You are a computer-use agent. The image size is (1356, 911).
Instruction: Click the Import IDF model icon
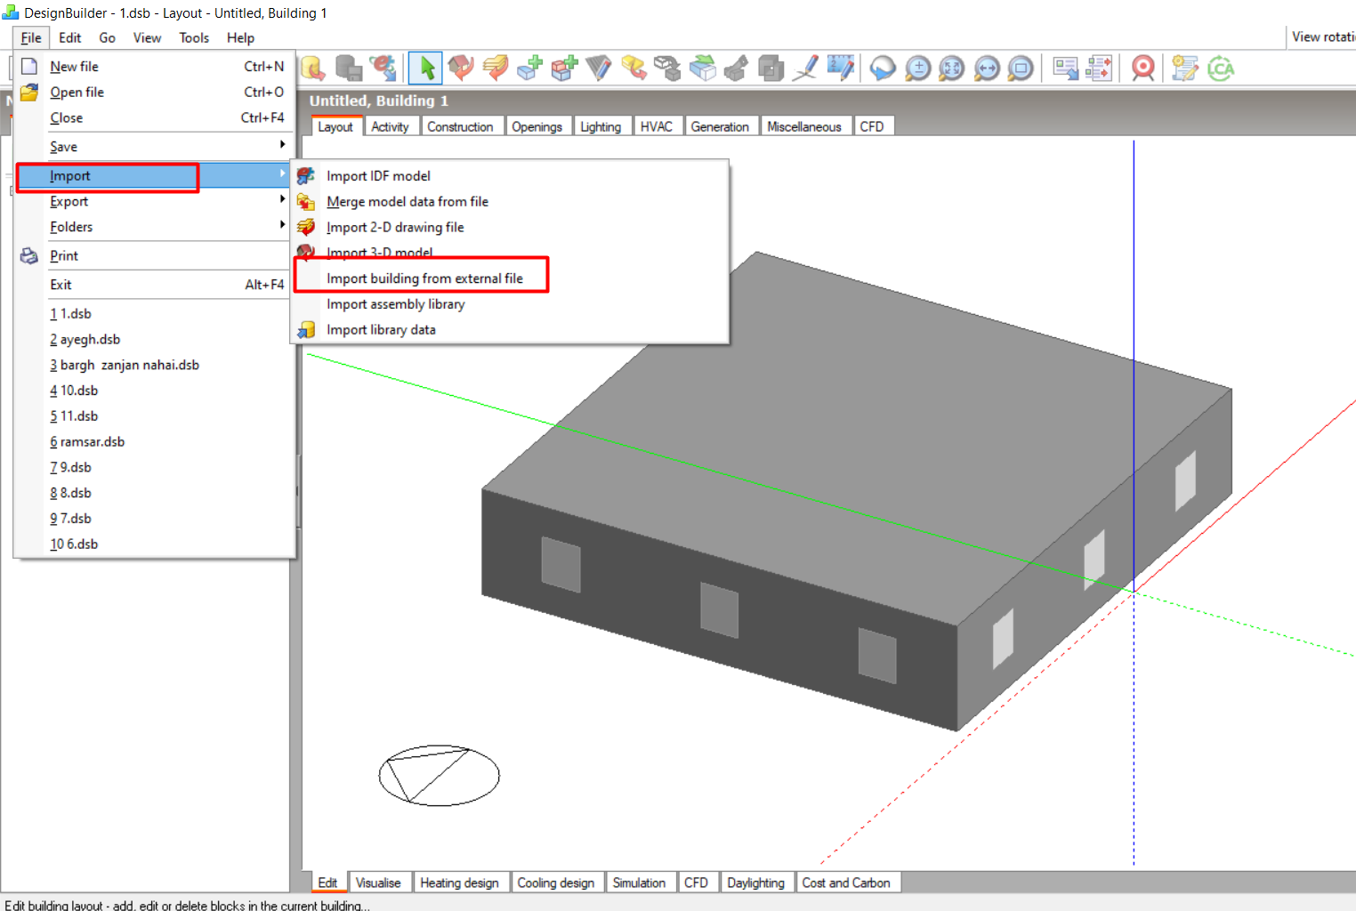pyautogui.click(x=306, y=176)
